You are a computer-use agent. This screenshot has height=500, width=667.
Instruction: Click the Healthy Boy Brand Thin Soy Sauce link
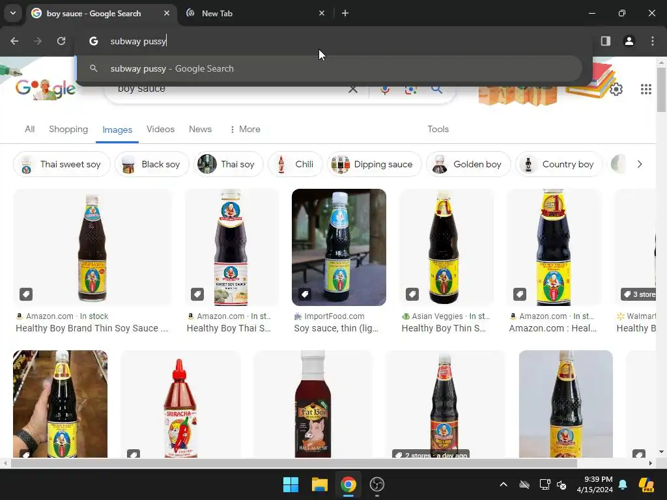pos(92,328)
